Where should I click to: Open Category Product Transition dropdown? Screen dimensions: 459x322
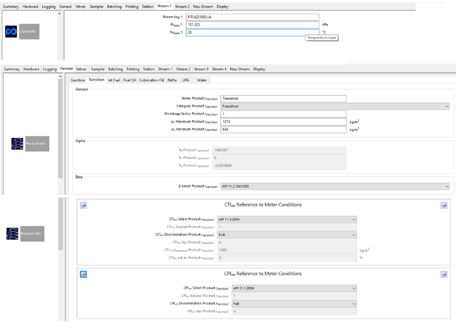click(x=335, y=106)
